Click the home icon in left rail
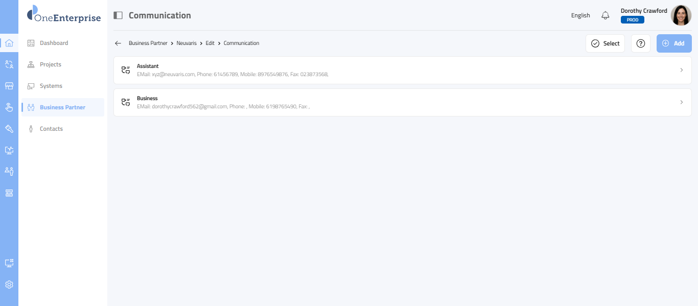The width and height of the screenshot is (698, 306). (x=9, y=43)
